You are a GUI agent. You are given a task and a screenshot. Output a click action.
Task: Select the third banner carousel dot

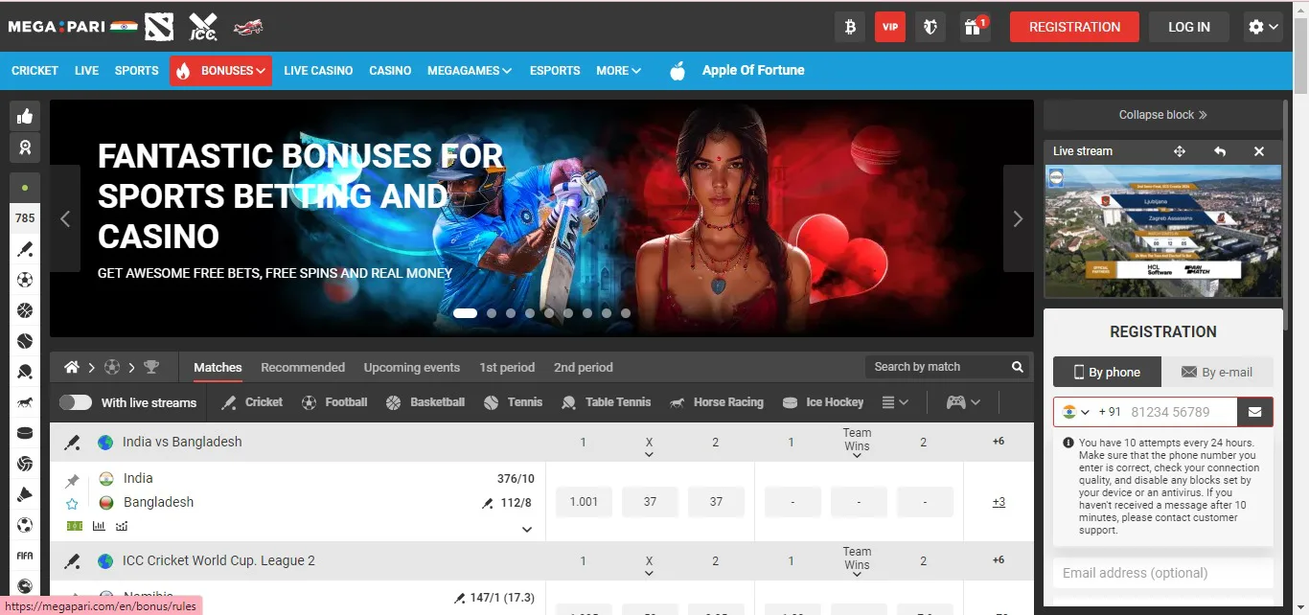(x=511, y=313)
